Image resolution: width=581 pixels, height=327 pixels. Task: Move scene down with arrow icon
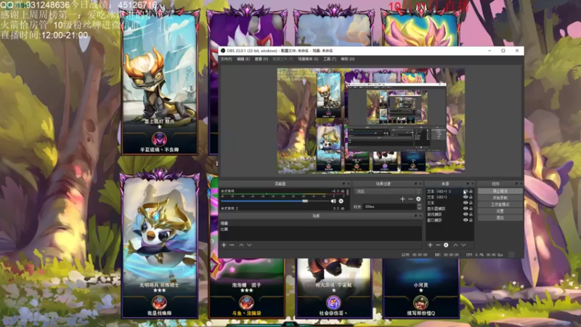[x=249, y=245]
